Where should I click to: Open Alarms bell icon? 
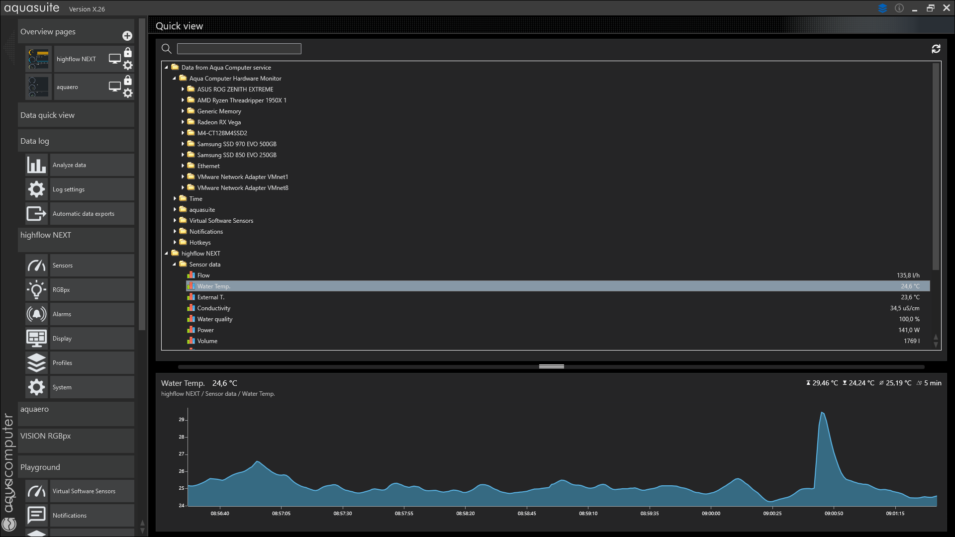(36, 314)
